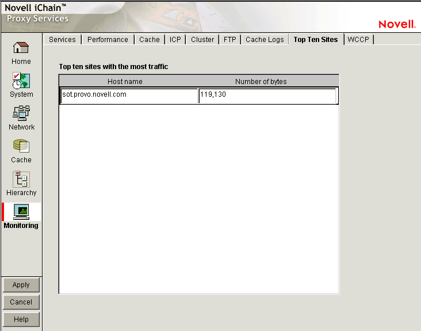Select the 119,130 bytes cell
Screen dimensions: 421x331
click(267, 96)
